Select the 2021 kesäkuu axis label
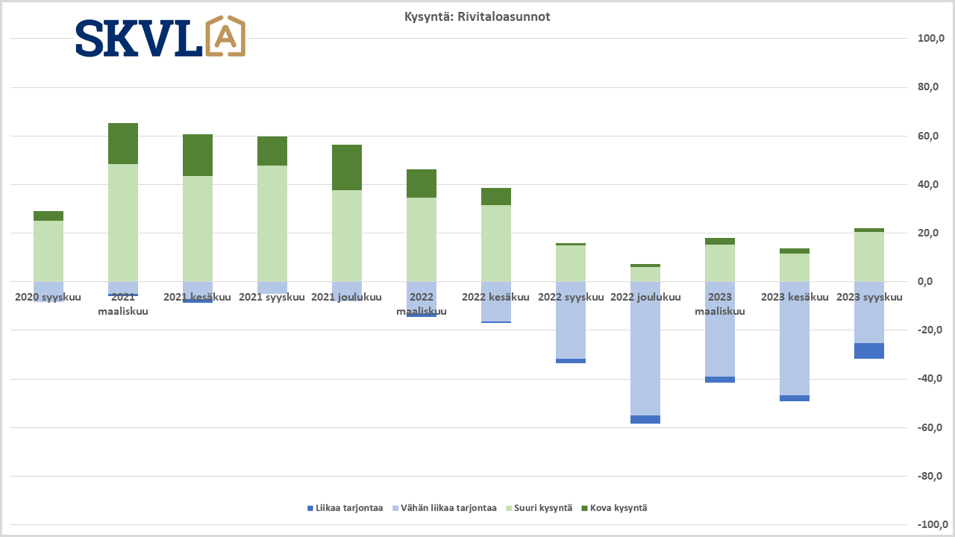The width and height of the screenshot is (955, 537). tap(198, 298)
